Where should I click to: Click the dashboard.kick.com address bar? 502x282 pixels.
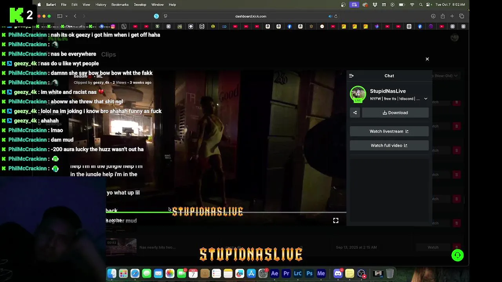tap(251, 16)
